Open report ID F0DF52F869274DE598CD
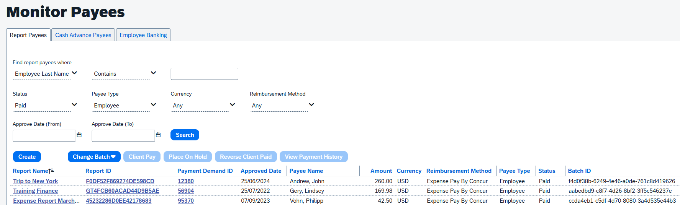This screenshot has height=205, width=680. tap(120, 181)
